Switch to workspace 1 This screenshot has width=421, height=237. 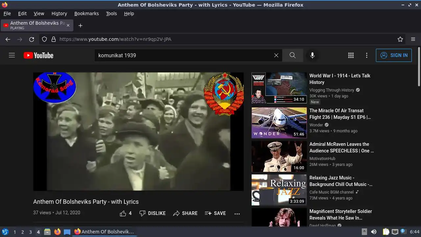[x=14, y=232]
